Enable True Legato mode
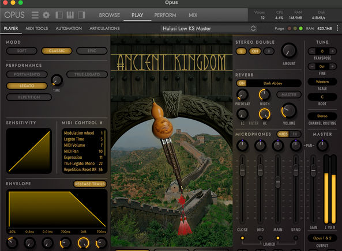The width and height of the screenshot is (342, 251). [x=87, y=74]
